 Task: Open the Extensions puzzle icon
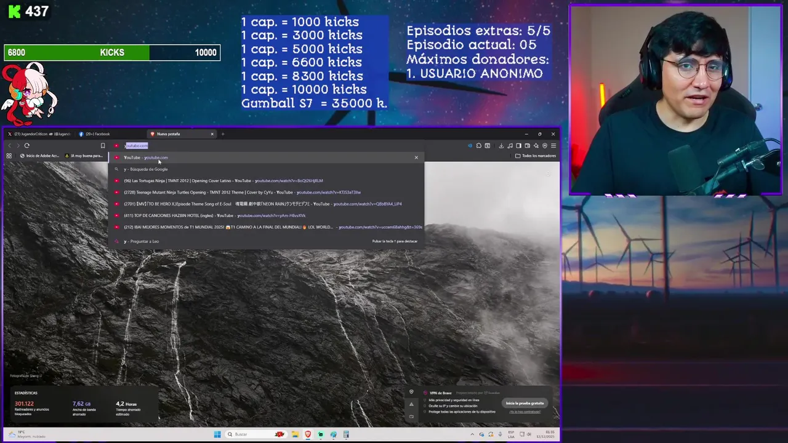478,146
